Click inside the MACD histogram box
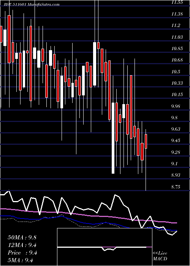 [x=104, y=247]
